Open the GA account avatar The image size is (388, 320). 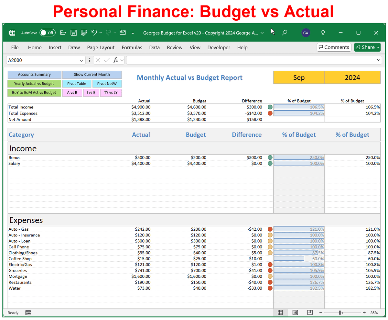[306, 33]
